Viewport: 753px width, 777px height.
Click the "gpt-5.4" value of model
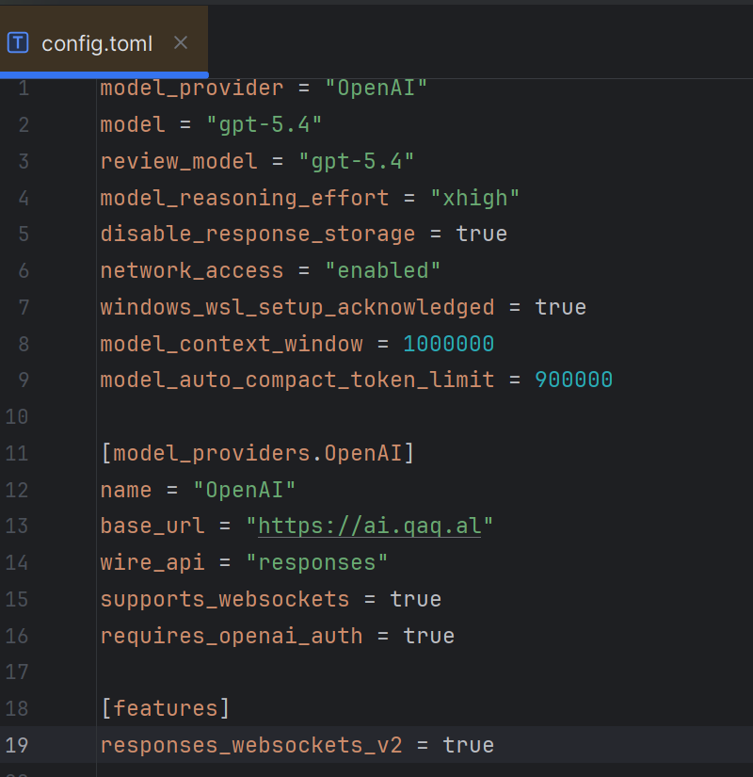[x=264, y=124]
